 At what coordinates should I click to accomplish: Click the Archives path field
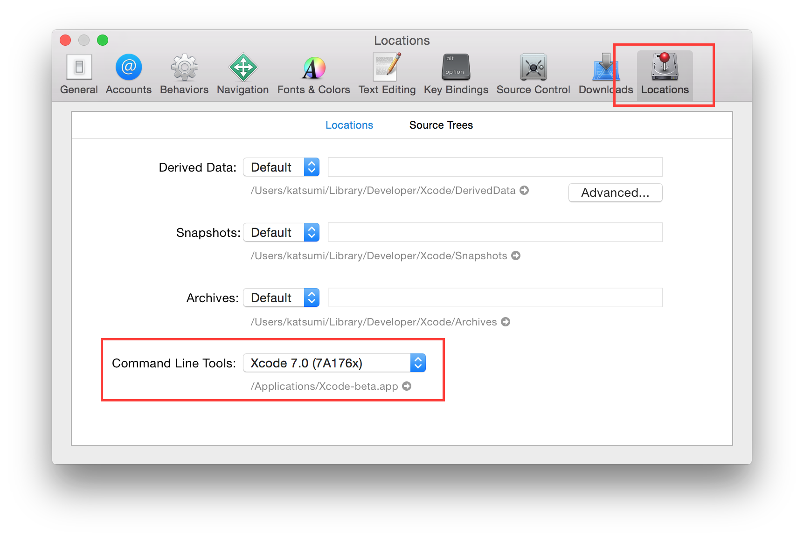pyautogui.click(x=495, y=297)
